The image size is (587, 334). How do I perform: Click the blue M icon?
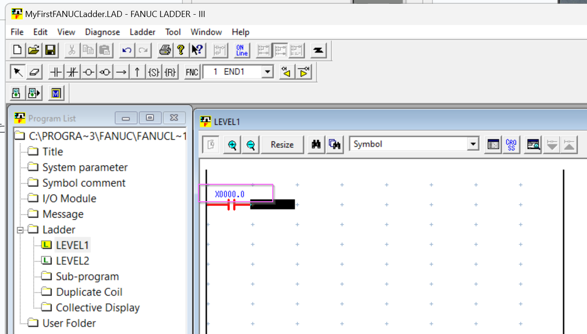tap(56, 93)
